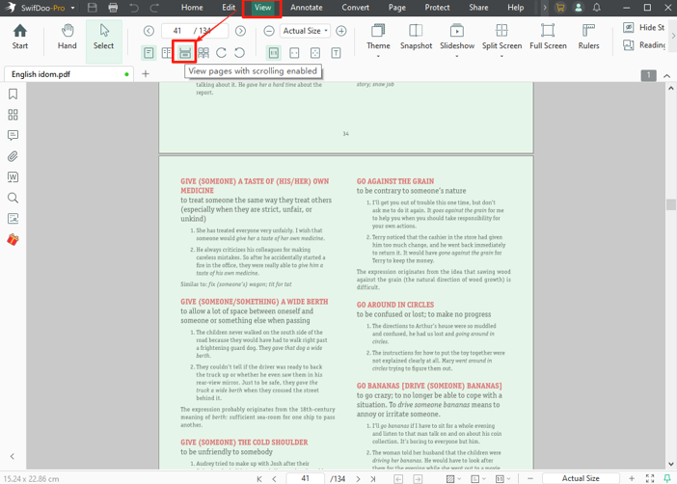Select the actual size (1:1) fit icon
This screenshot has height=484, width=677.
[274, 53]
